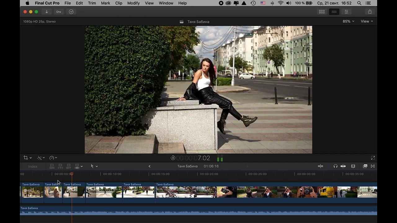Enter full screen viewer mode
This screenshot has width=397, height=223.
click(x=373, y=158)
